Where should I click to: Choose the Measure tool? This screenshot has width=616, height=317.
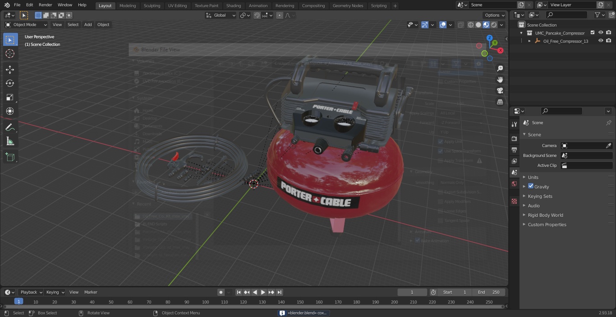[x=10, y=142]
